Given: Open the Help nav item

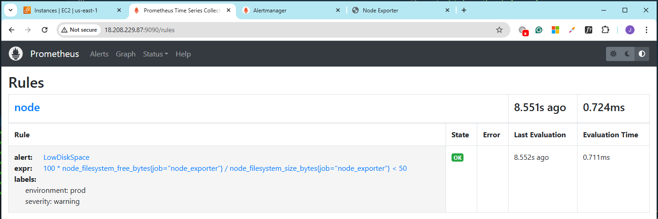Looking at the screenshot, I should pyautogui.click(x=183, y=54).
